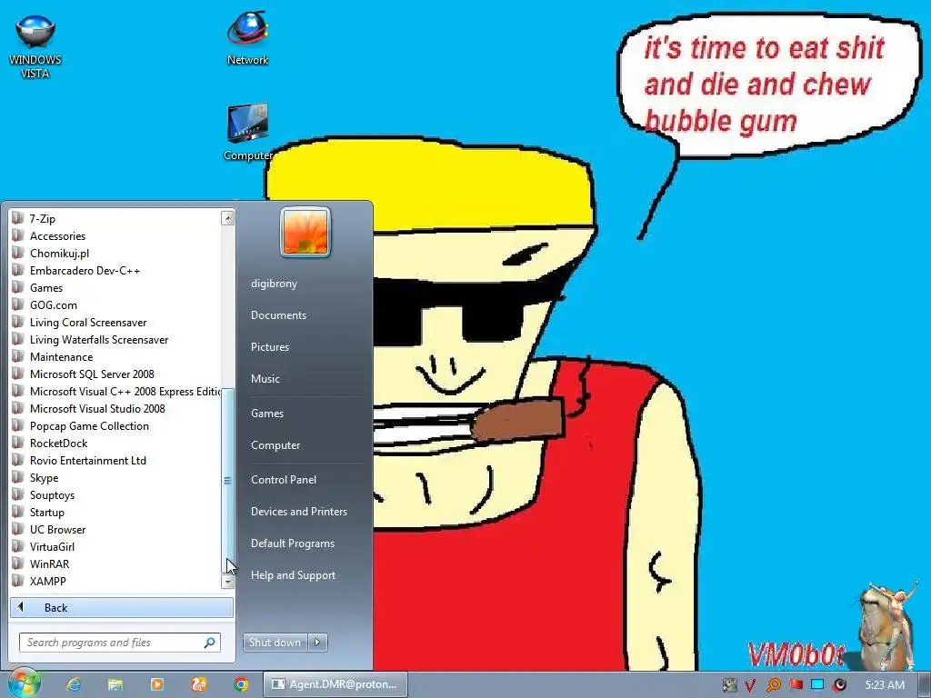Viewport: 931px width, 698px height.
Task: Click the programs list scroll up arrow
Action: pos(228,218)
